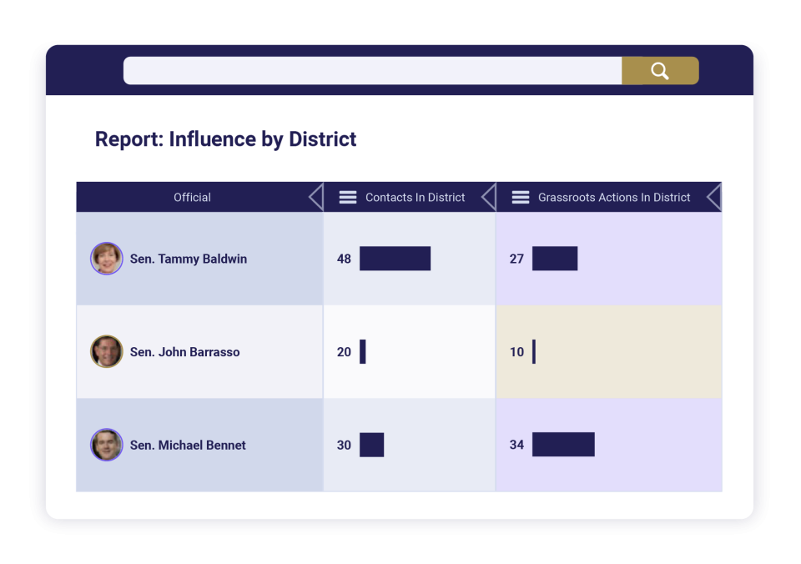Click the search text input field
Screen dimensions: 801x564
[372, 71]
